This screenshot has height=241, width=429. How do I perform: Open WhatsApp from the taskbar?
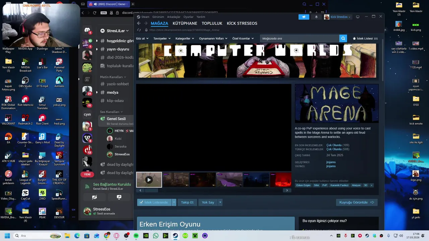pos(156,236)
